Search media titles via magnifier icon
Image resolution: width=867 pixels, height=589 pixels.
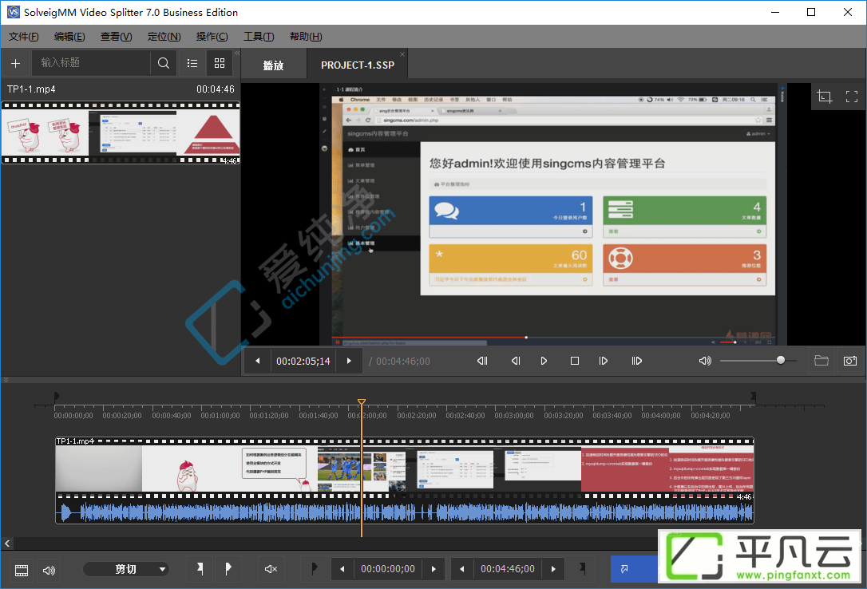click(163, 63)
